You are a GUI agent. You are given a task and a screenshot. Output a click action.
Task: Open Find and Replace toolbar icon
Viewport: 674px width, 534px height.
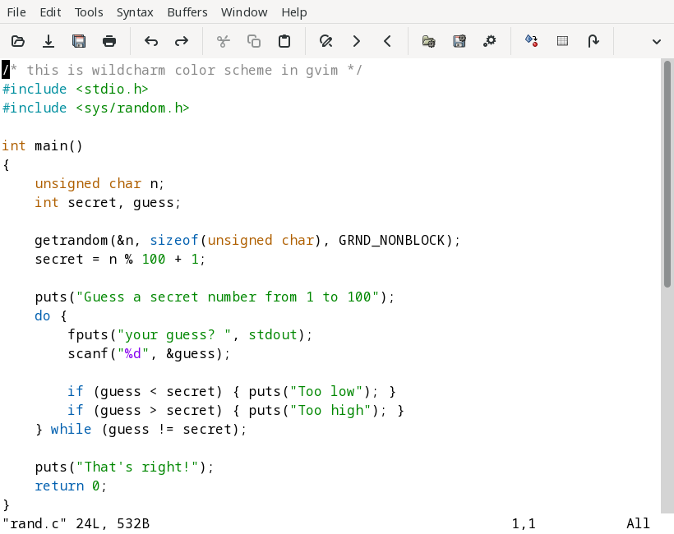tap(325, 41)
